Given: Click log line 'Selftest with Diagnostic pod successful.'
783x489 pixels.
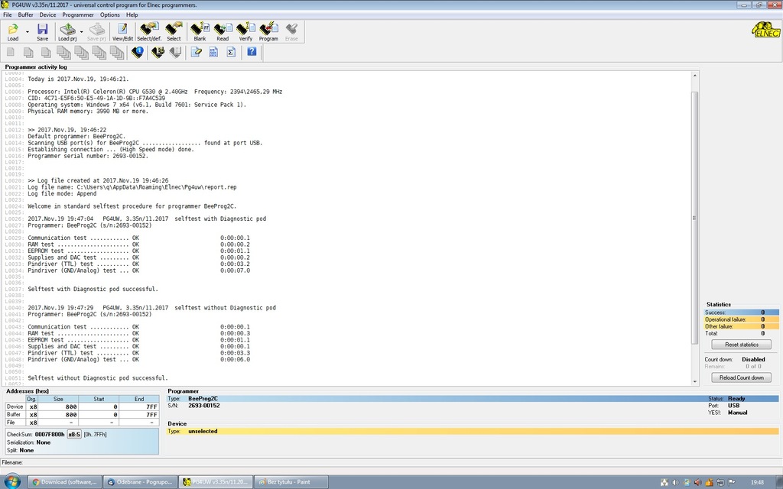Looking at the screenshot, I should pyautogui.click(x=93, y=289).
